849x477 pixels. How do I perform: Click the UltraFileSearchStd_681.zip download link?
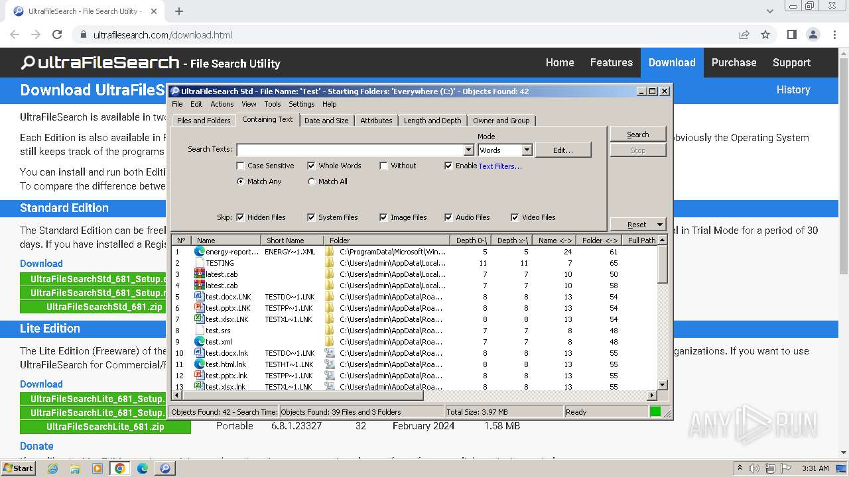(104, 307)
